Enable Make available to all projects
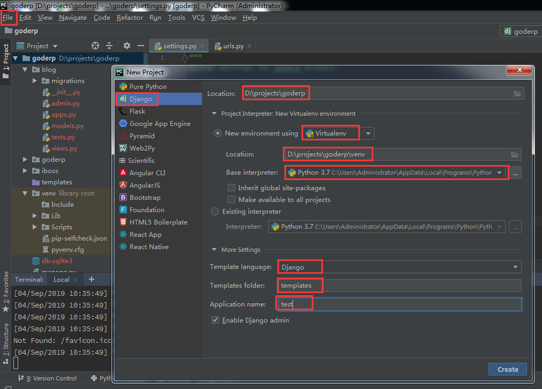This screenshot has height=389, width=542. point(231,199)
